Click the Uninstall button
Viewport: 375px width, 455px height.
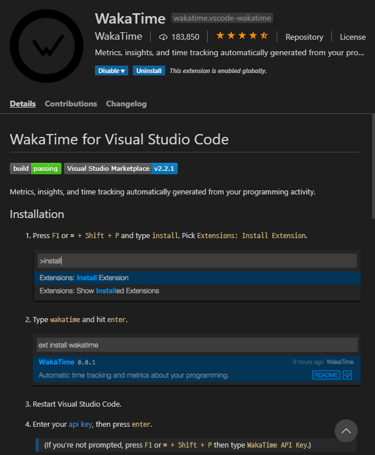coord(149,71)
